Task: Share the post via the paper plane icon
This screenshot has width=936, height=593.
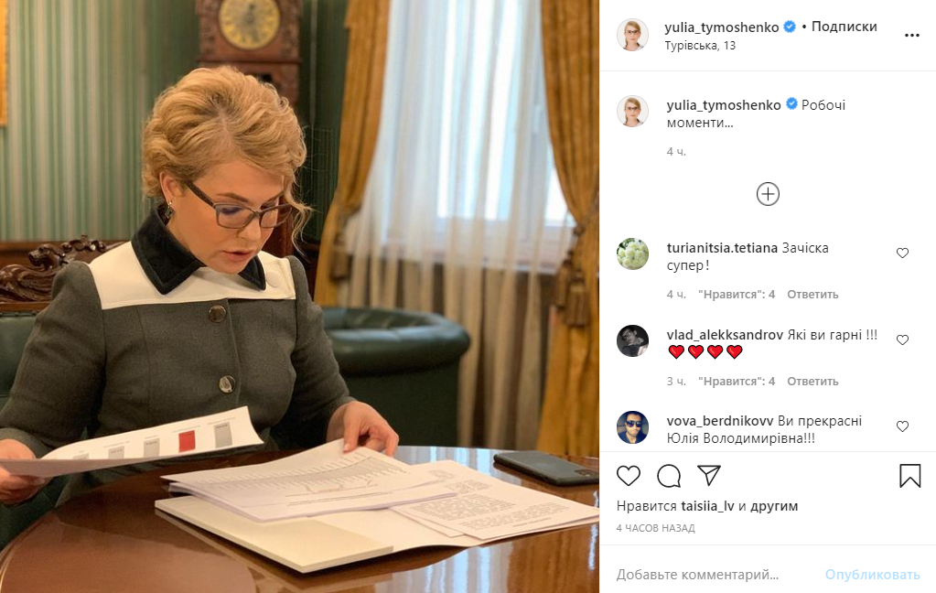Action: pyautogui.click(x=709, y=475)
